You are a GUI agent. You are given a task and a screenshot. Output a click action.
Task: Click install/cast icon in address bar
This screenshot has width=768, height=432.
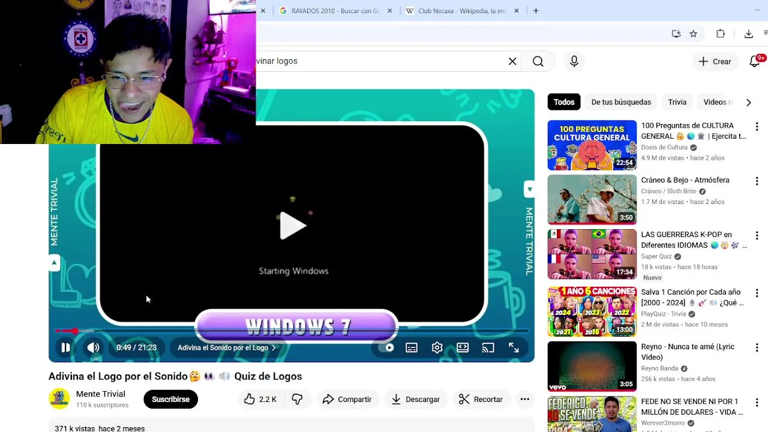pos(676,34)
